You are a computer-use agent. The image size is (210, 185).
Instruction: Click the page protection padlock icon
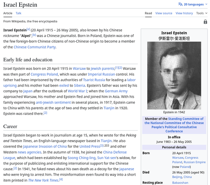[205, 22]
